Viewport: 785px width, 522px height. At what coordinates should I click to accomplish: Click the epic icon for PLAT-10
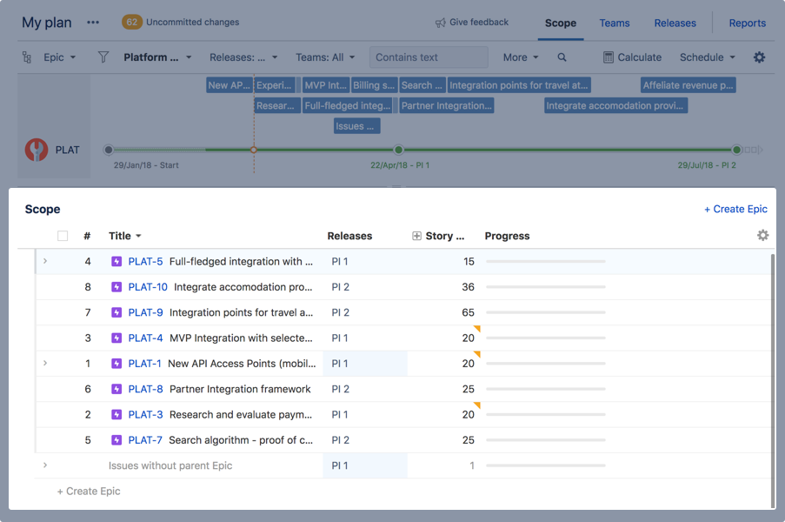[116, 287]
